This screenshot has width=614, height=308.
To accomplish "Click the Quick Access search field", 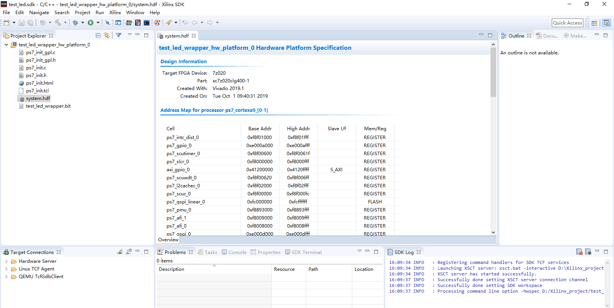I will [568, 23].
